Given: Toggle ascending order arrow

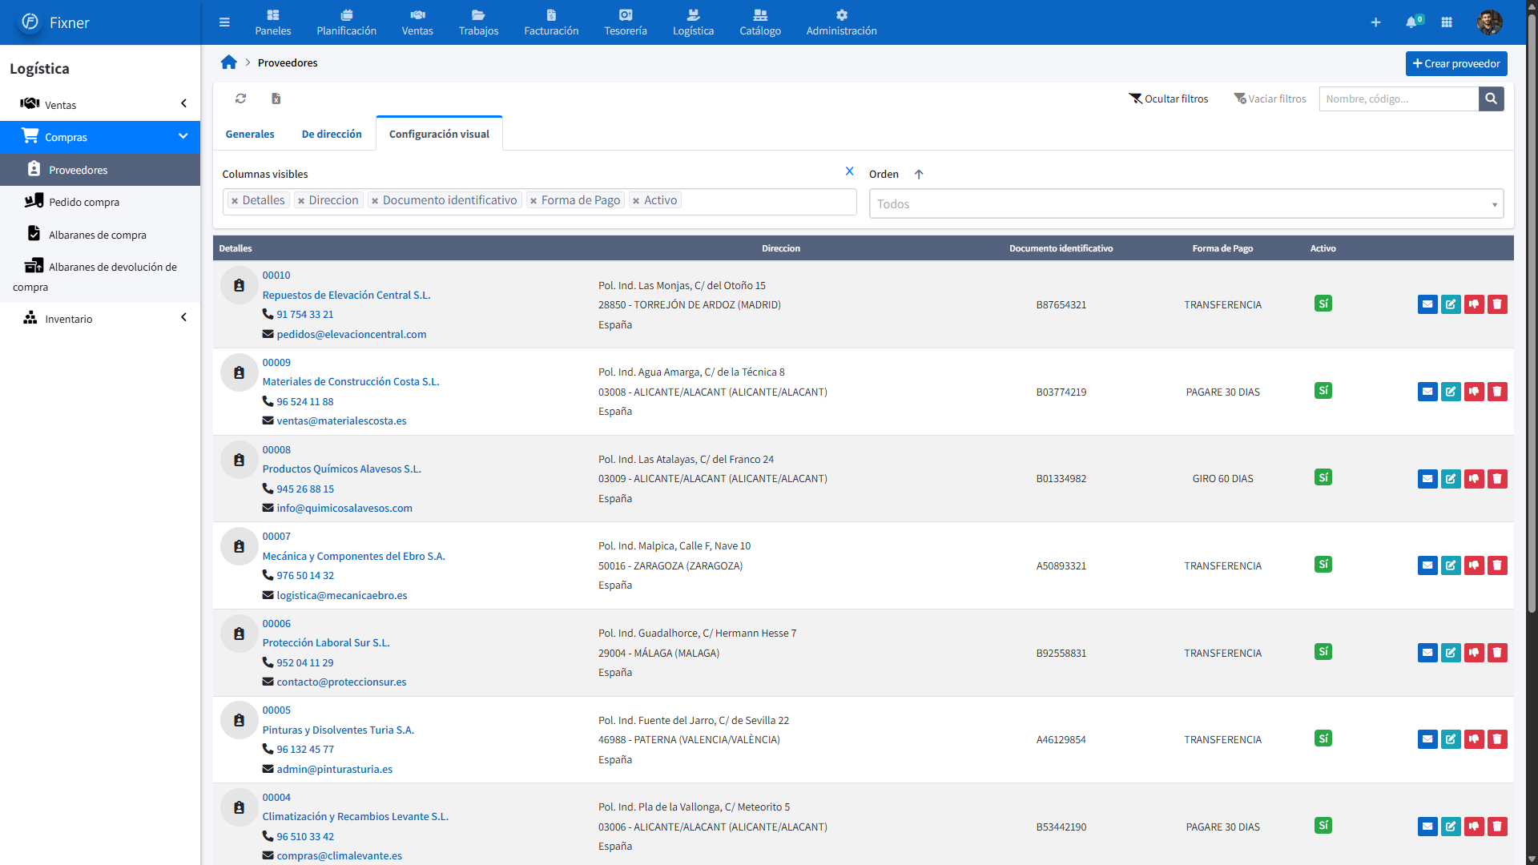Looking at the screenshot, I should pos(919,175).
